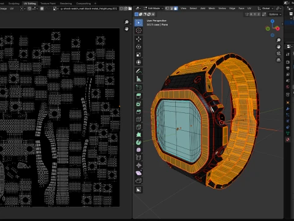Screen dimensions: 294x221
Task: Switch to the UV Editing workspace tab
Action: click(29, 4)
